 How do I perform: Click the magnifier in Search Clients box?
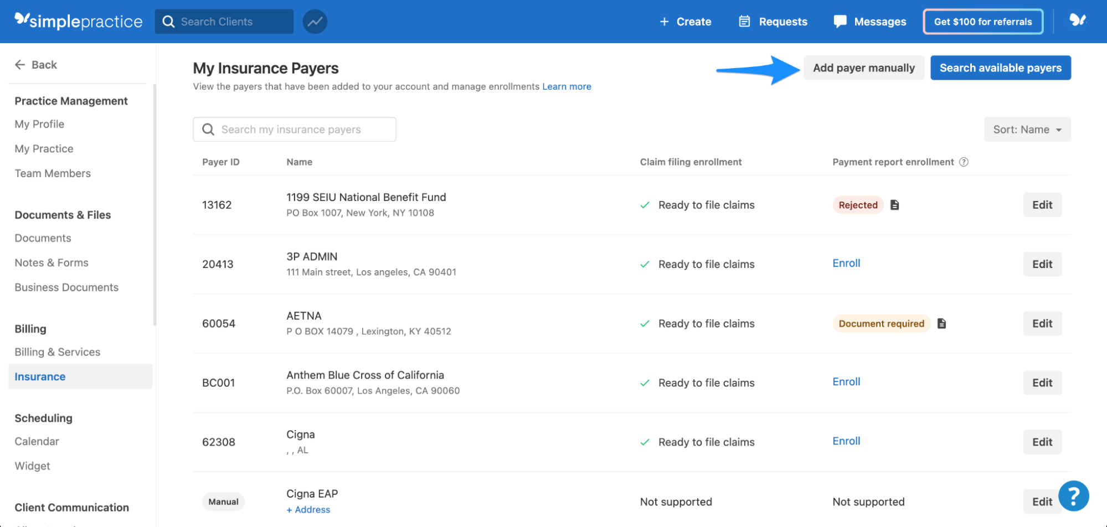click(168, 22)
